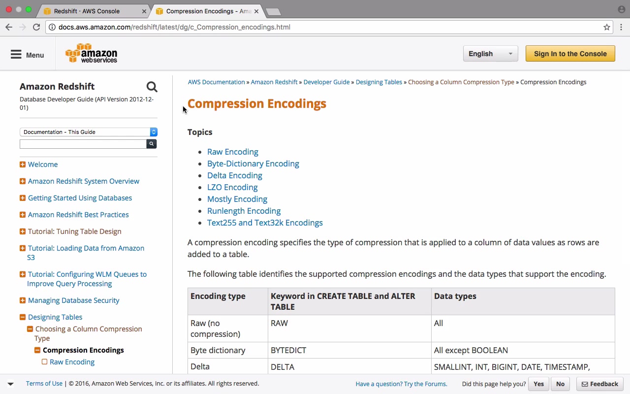Open the Mostly Encoding topic link
630x394 pixels.
point(237,199)
